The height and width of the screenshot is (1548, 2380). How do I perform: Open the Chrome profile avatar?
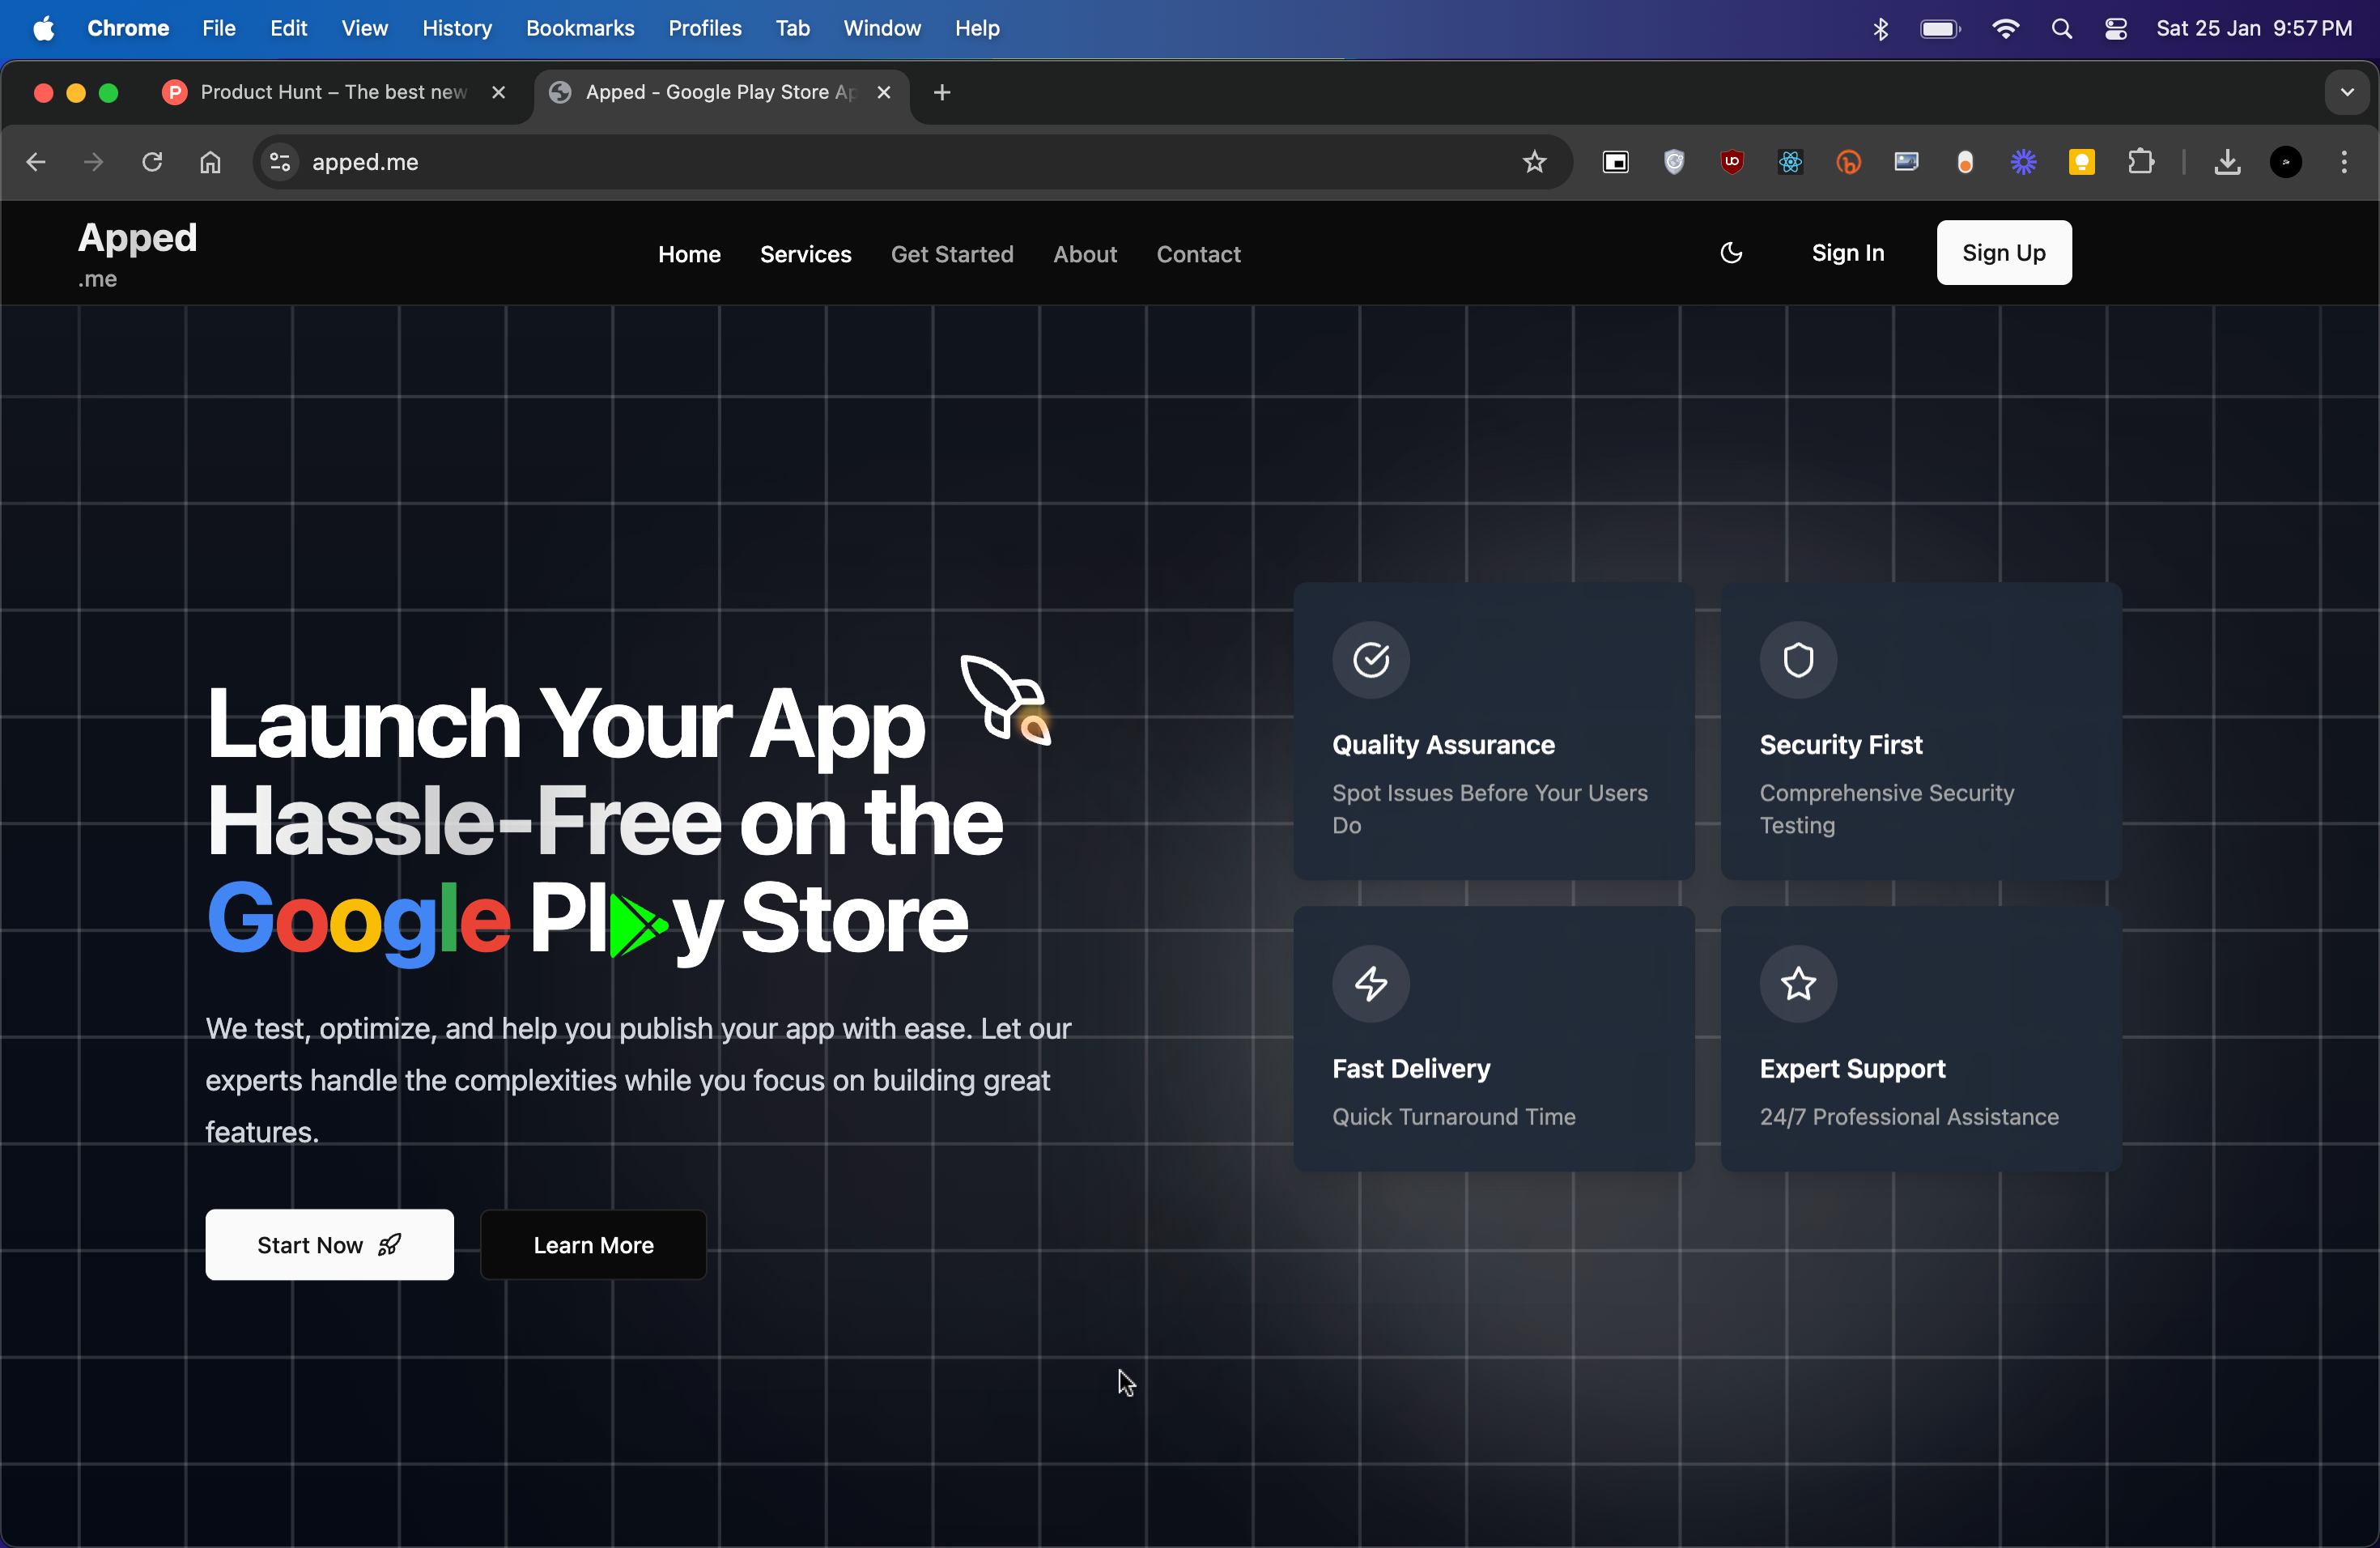[2285, 162]
